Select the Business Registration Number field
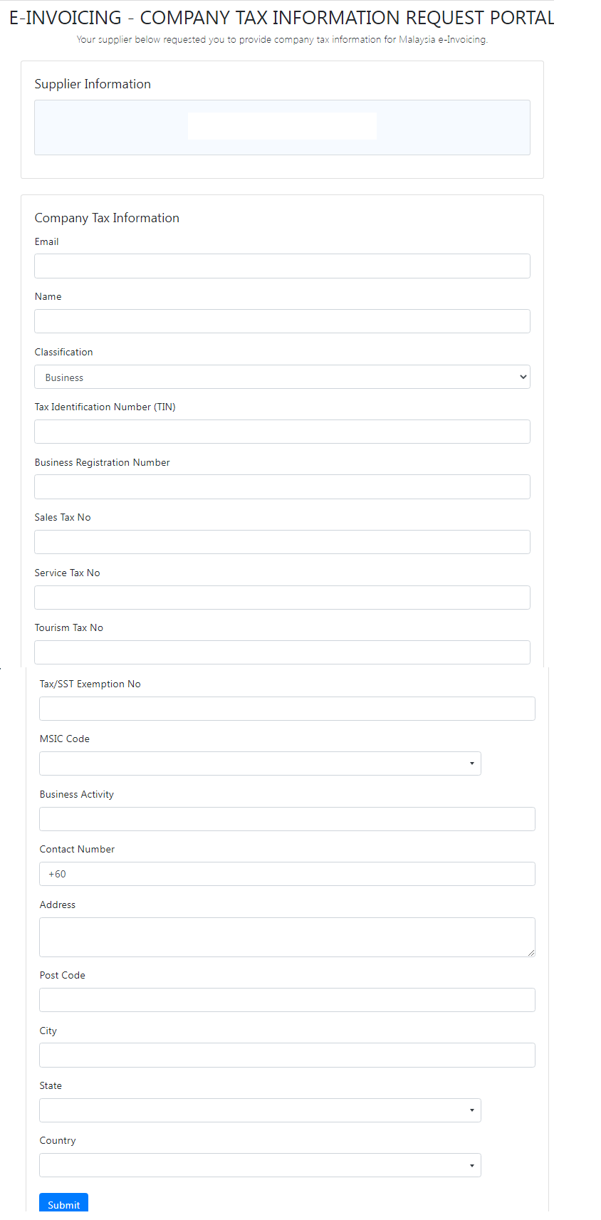This screenshot has height=1220, width=601. pyautogui.click(x=282, y=487)
